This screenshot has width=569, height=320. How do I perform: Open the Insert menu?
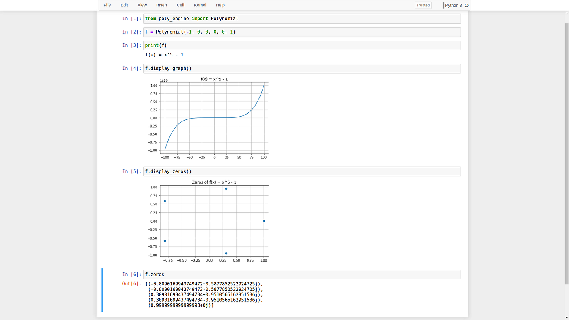(161, 5)
